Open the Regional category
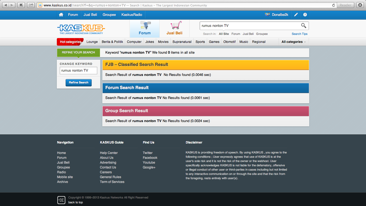366x206 pixels. 259,42
